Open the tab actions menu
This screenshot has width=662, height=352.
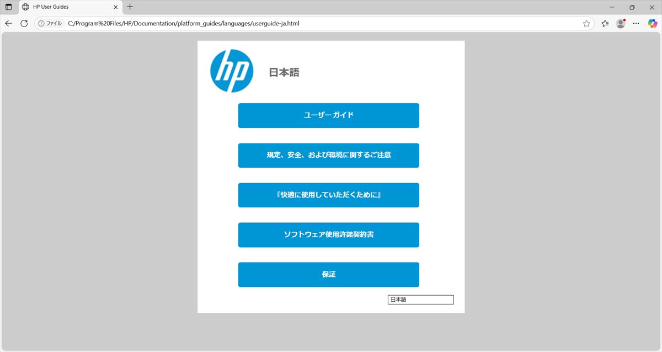pyautogui.click(x=9, y=7)
